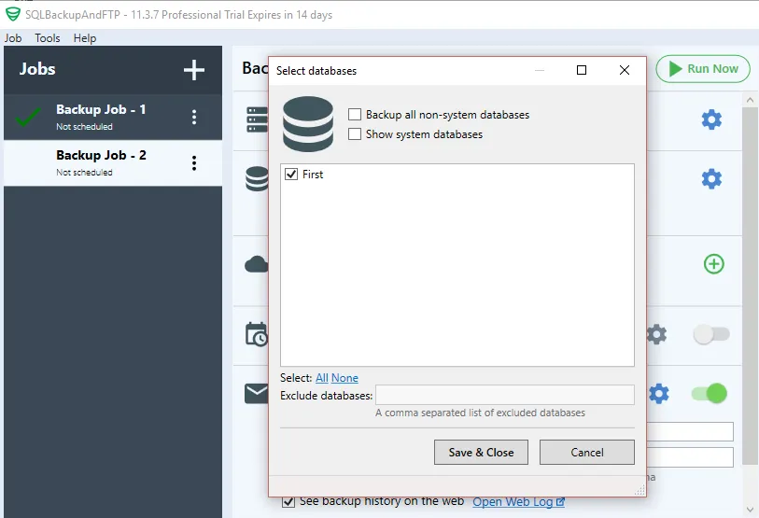The image size is (759, 518).
Task: Click the large database icon in the Select databases dialog
Action: (x=308, y=124)
